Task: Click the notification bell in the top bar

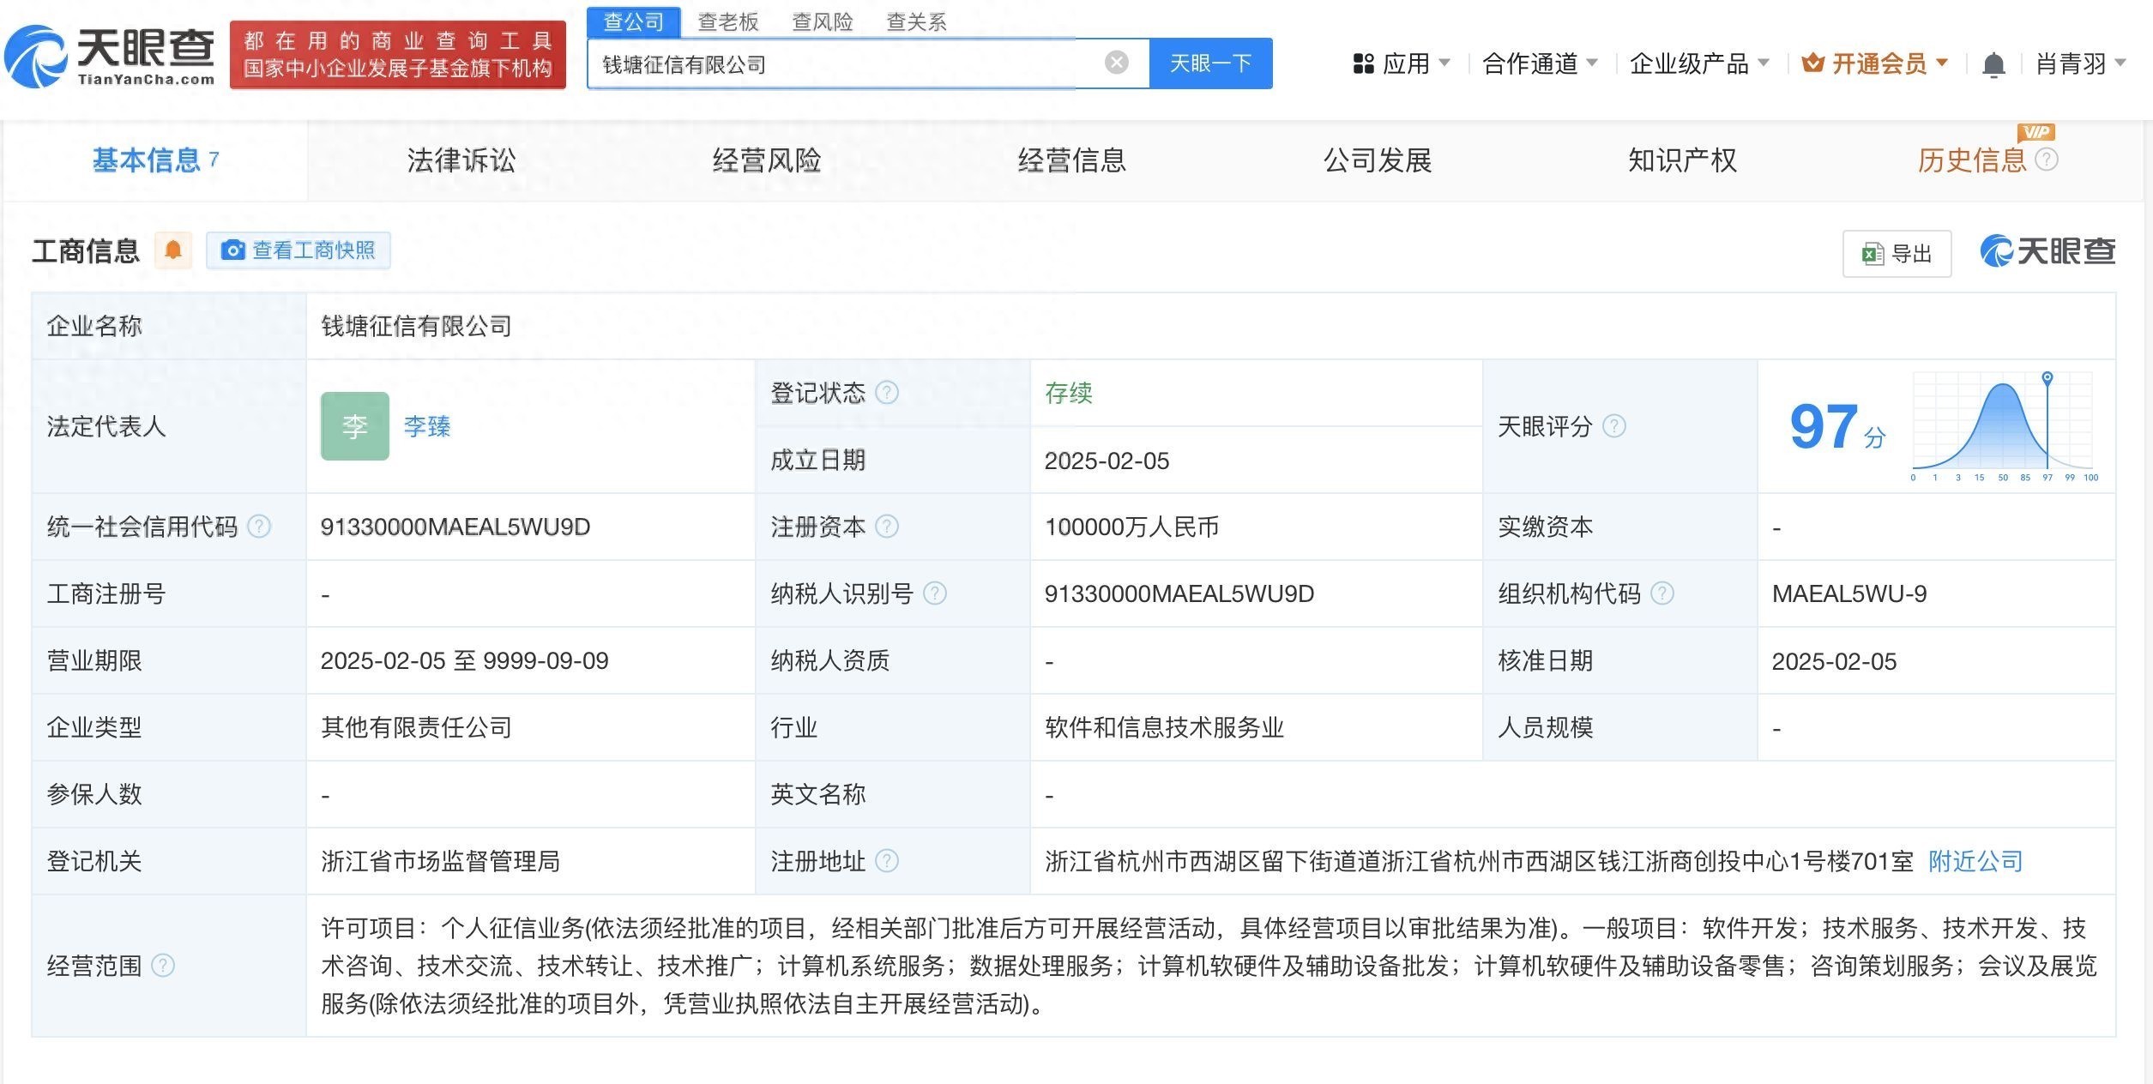Action: click(1994, 63)
